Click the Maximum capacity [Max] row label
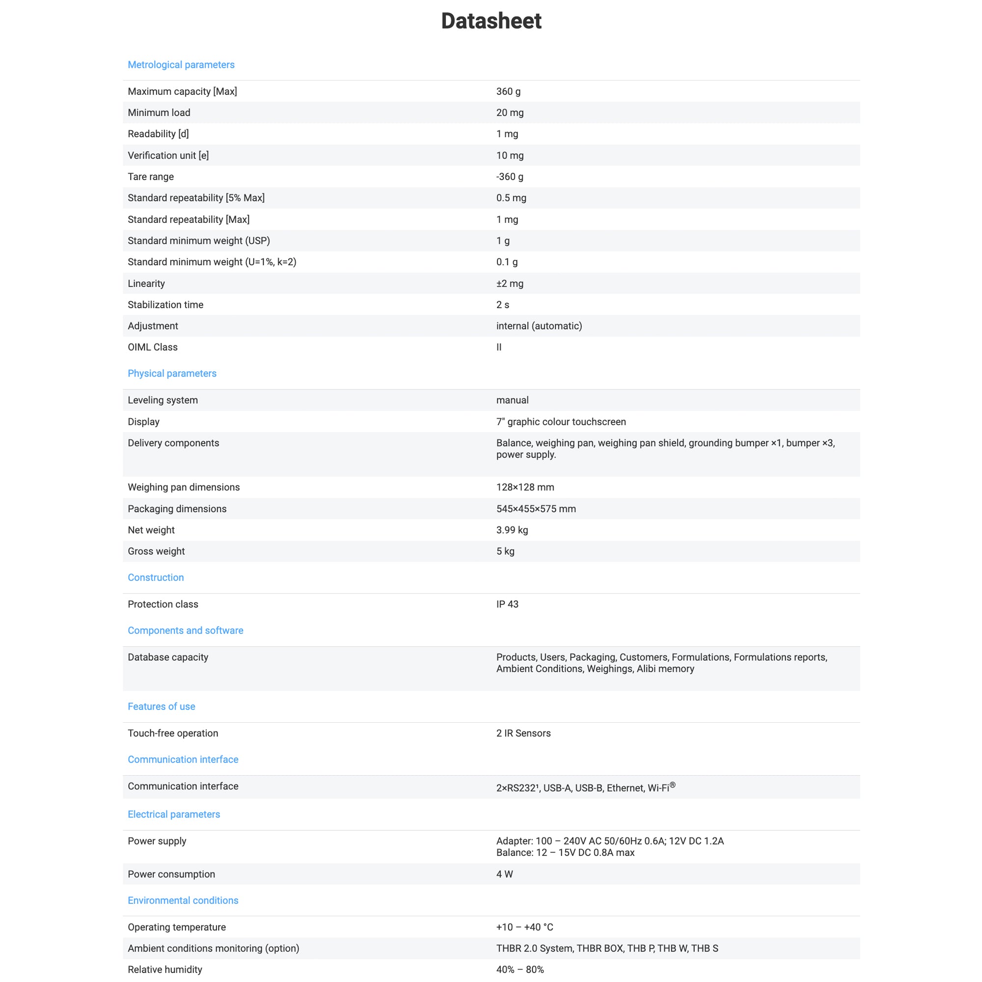The height and width of the screenshot is (982, 982). click(182, 91)
